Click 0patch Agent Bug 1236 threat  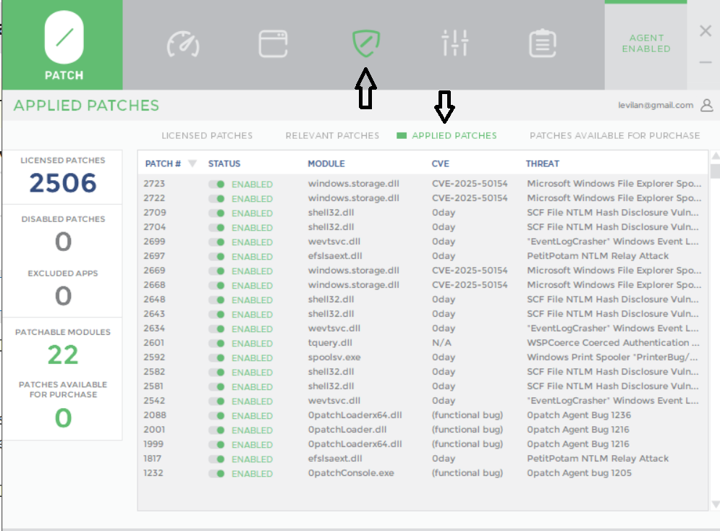(x=579, y=415)
